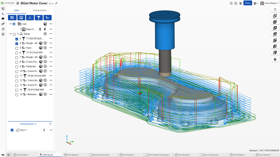
Task: Click the zoom to fit icon in the view toolbar
Action: (275, 10)
